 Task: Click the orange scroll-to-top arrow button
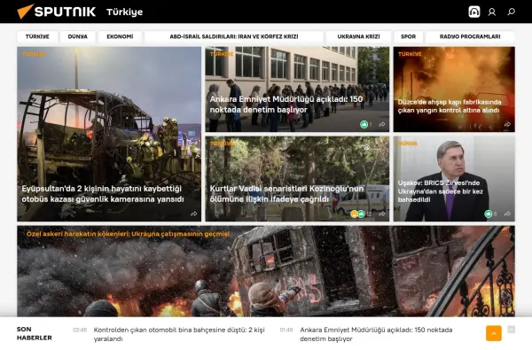point(494,333)
